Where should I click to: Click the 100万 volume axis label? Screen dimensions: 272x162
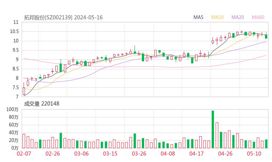[x=12, y=109]
